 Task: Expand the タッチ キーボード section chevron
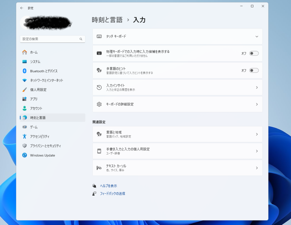tap(257, 37)
